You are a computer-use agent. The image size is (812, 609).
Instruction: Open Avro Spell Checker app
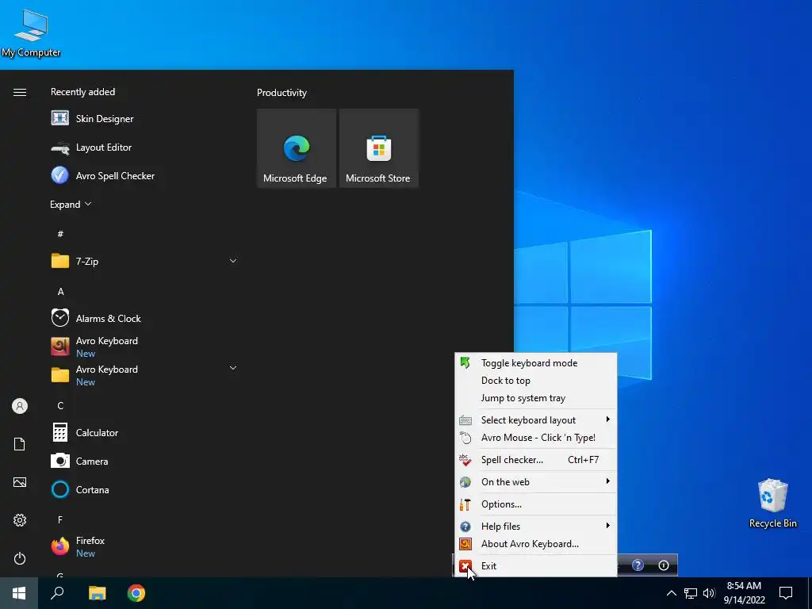click(144, 176)
